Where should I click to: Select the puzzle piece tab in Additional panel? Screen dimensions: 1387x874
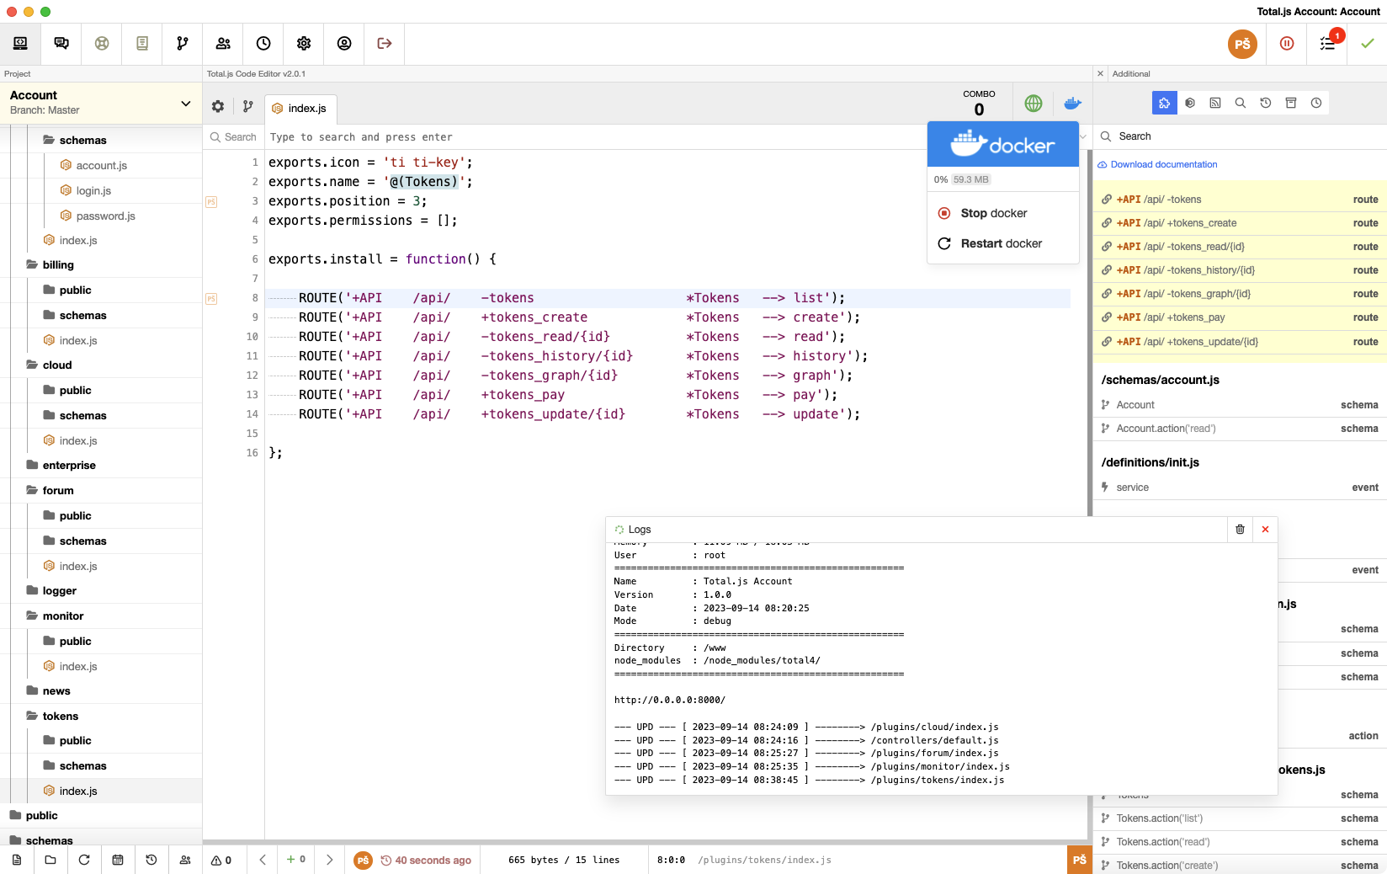pos(1165,103)
